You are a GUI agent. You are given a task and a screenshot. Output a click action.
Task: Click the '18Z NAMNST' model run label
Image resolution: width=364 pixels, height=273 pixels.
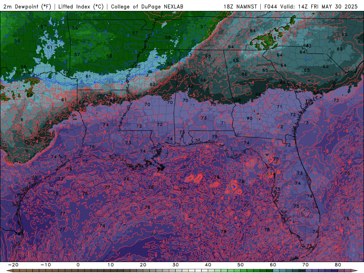(240, 6)
